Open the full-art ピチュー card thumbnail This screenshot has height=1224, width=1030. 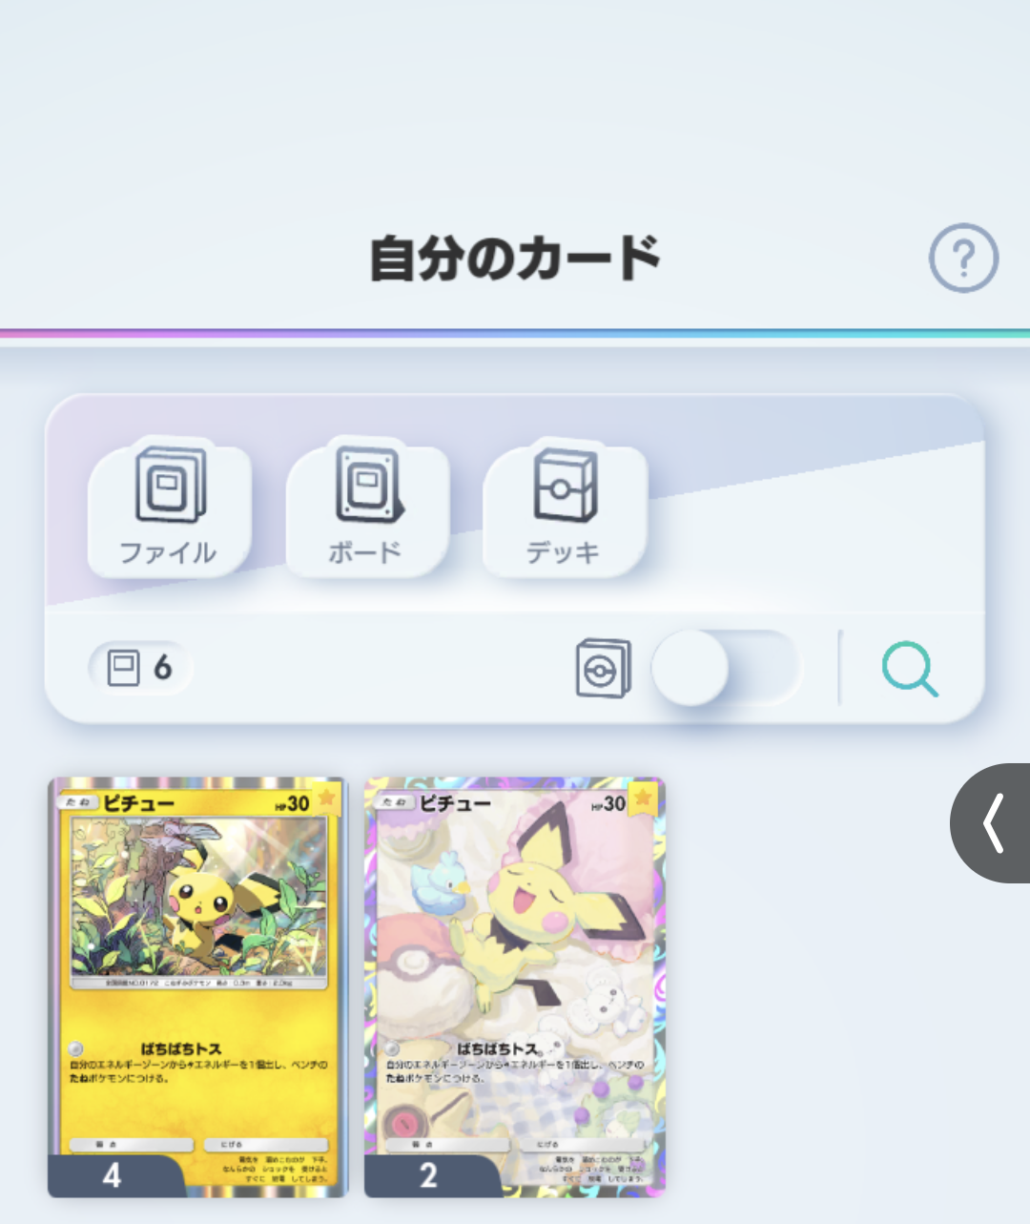tap(515, 987)
